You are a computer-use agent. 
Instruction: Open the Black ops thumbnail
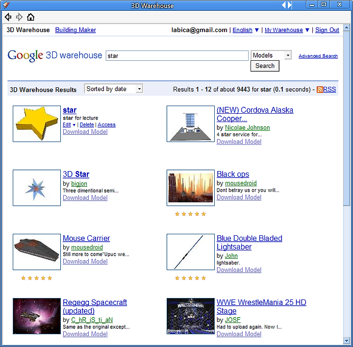point(191,188)
